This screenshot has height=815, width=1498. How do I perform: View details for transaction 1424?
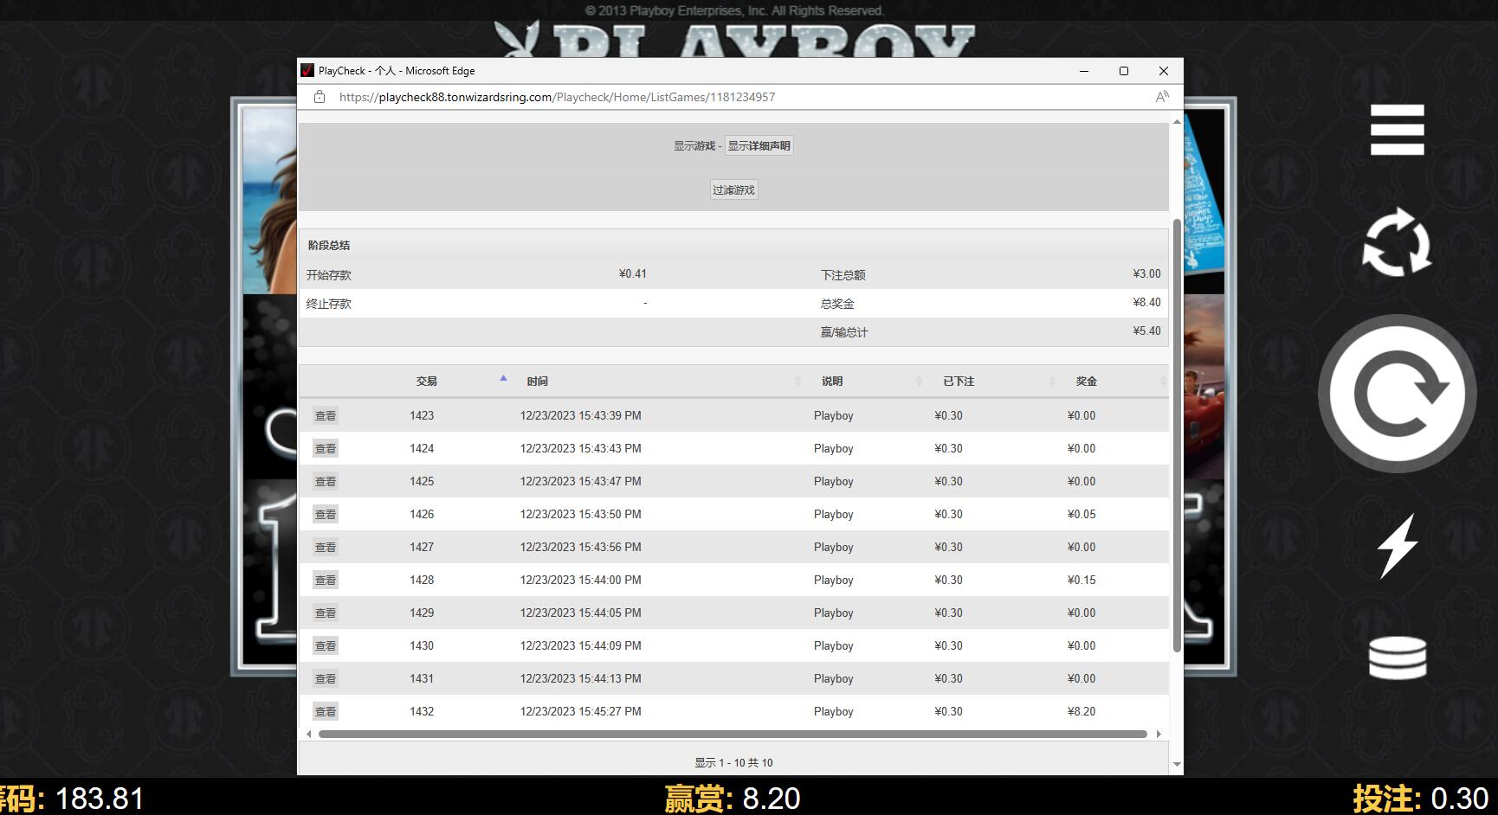click(326, 448)
